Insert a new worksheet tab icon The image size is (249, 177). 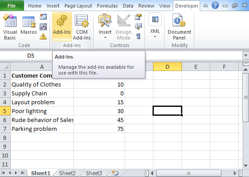(x=115, y=173)
